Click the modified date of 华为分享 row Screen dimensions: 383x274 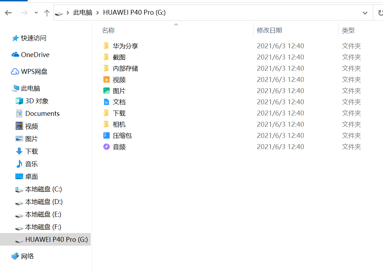point(280,46)
